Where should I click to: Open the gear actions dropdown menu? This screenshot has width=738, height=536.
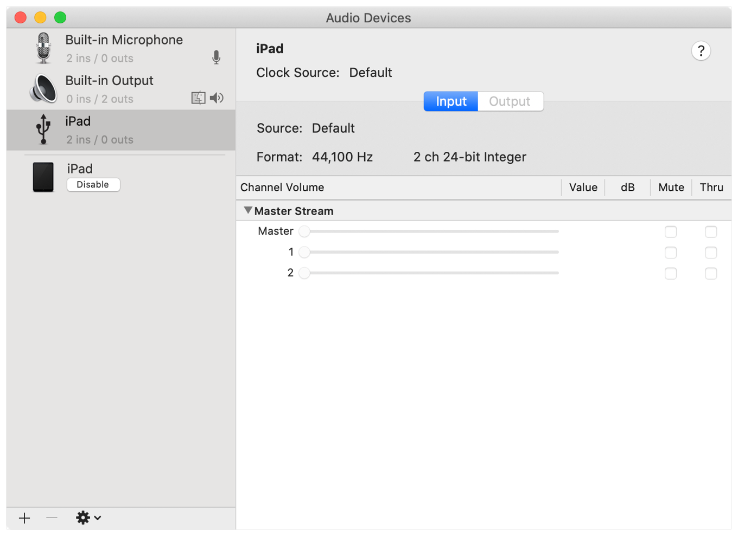[88, 518]
